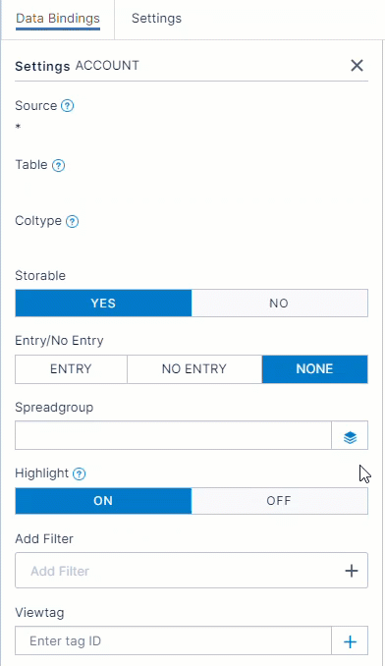Open the Source help icon
Screen dimensions: 385x666
(67, 106)
